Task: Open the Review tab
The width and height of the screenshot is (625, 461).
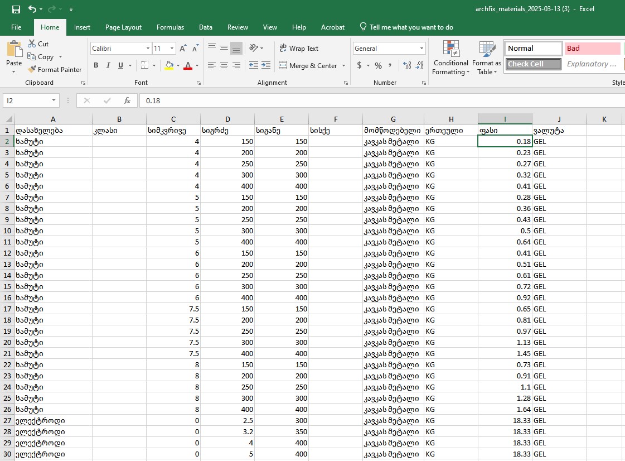Action: point(238,27)
